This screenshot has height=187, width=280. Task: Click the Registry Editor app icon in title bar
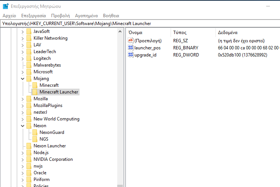(x=6, y=6)
